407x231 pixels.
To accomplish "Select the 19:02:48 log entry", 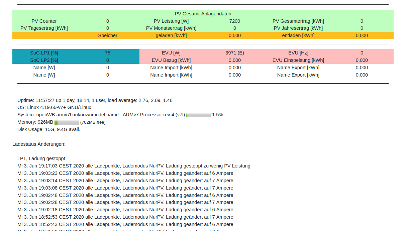I will [125, 195].
